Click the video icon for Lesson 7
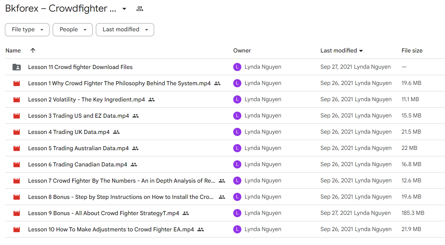The height and width of the screenshot is (245, 445). pyautogui.click(x=17, y=181)
